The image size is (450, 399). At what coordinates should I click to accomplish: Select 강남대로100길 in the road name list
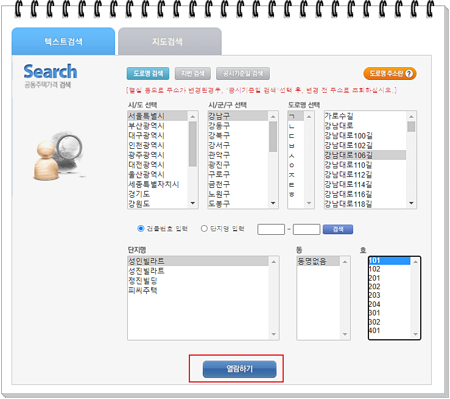(x=365, y=135)
